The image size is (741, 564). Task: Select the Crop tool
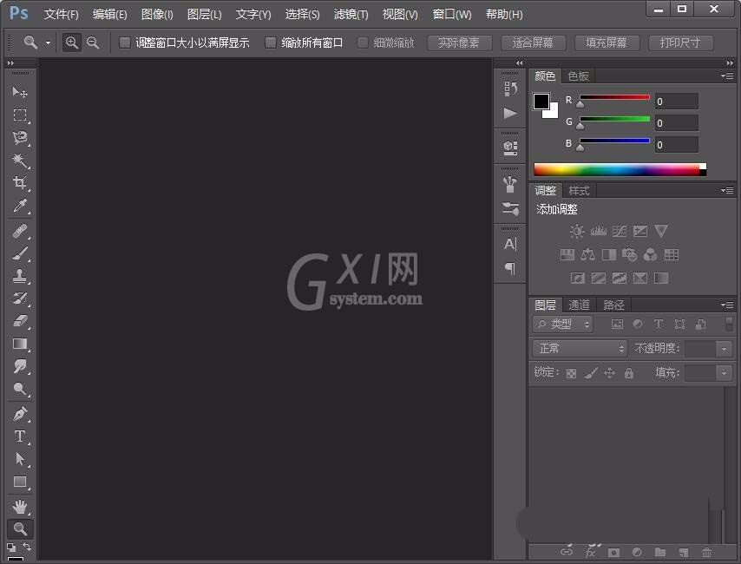[20, 183]
